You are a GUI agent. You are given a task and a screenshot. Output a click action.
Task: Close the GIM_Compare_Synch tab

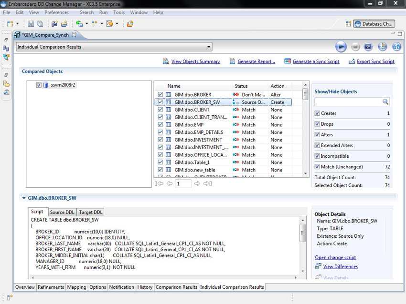point(74,34)
